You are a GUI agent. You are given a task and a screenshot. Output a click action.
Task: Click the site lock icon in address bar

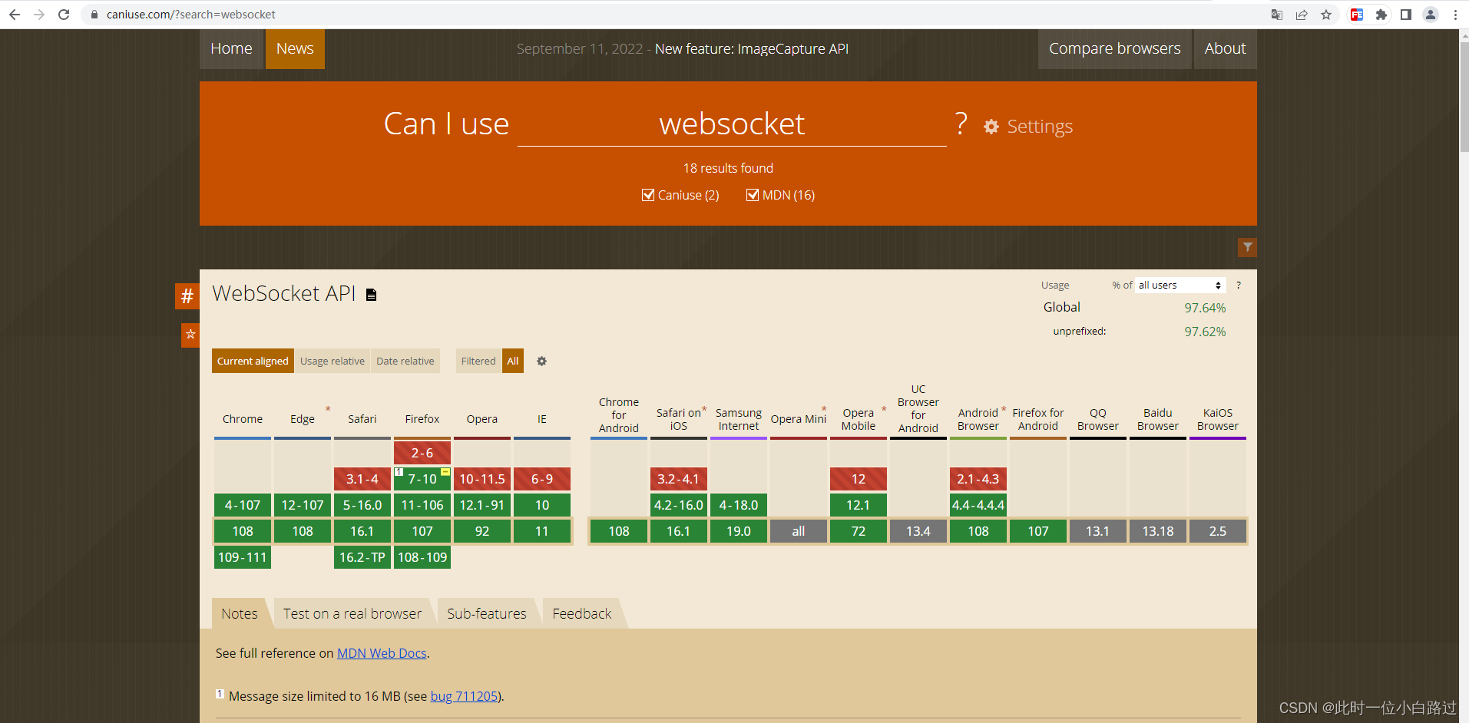pyautogui.click(x=94, y=15)
